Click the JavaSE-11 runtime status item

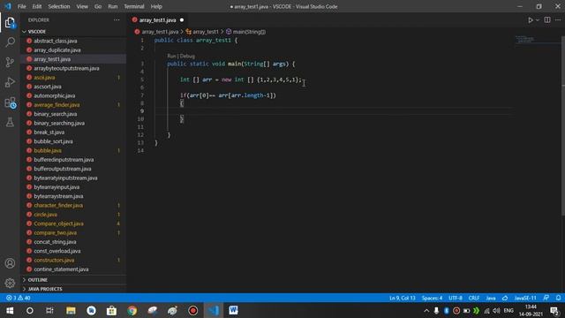525,299
